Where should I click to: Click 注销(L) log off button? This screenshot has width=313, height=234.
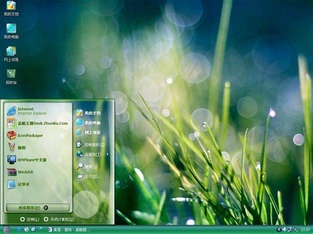29,219
